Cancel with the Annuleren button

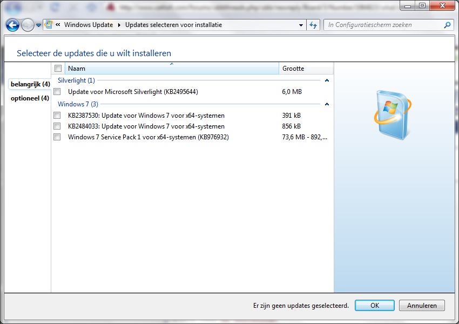tap(422, 306)
